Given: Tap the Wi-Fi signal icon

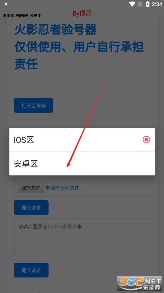Looking at the screenshot, I should pos(132,4).
